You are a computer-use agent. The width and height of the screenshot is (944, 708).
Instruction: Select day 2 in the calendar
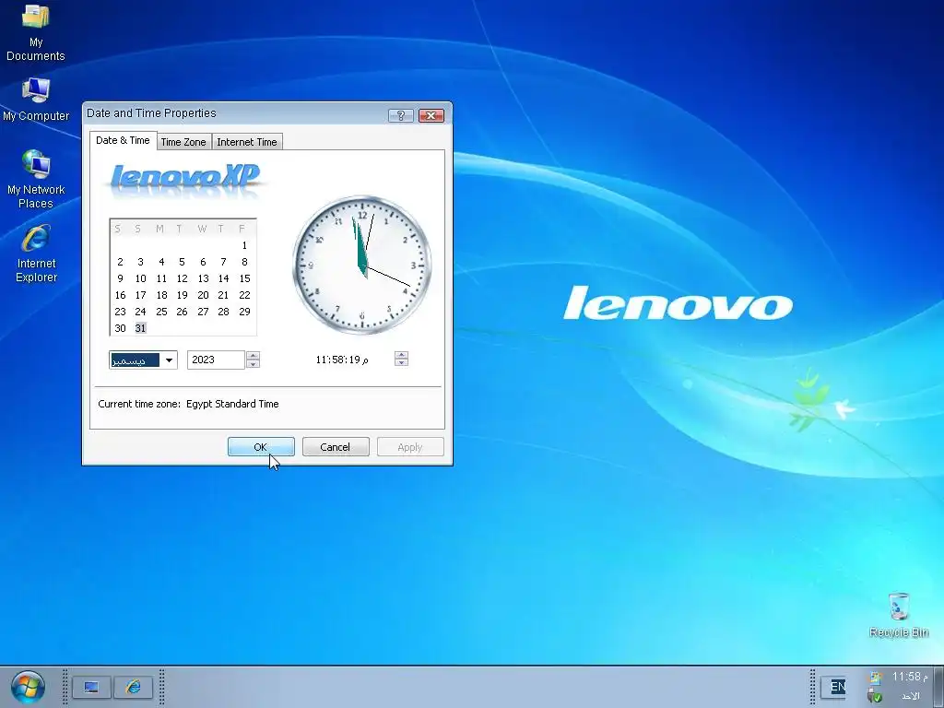click(120, 262)
